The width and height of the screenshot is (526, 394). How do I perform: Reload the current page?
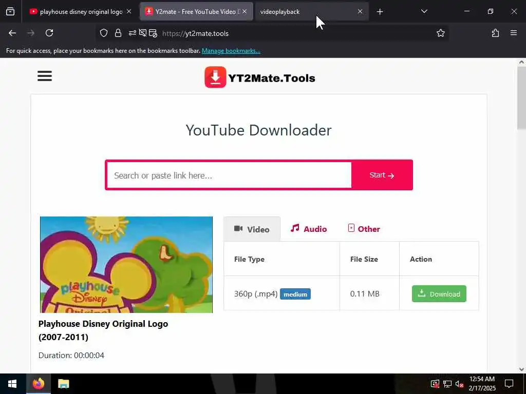[x=49, y=33]
